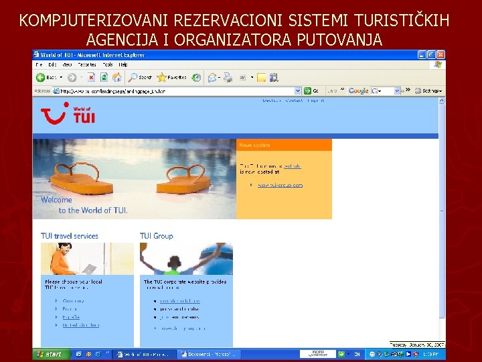Click the EN language indicator in taskbar
The width and height of the screenshot is (482, 362).
click(x=357, y=355)
